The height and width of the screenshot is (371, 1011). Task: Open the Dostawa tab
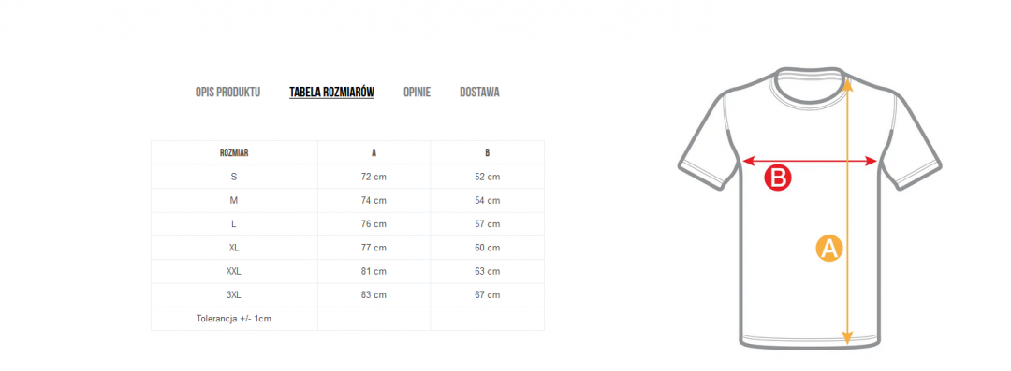click(479, 93)
